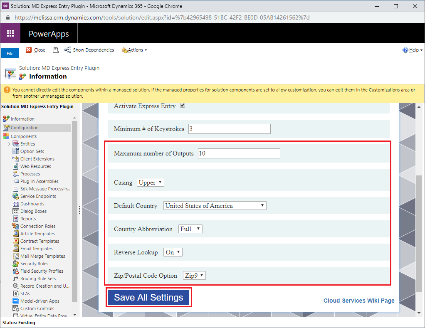Expand the Entities tree node arrow
This screenshot has width=425, height=328.
click(9, 144)
